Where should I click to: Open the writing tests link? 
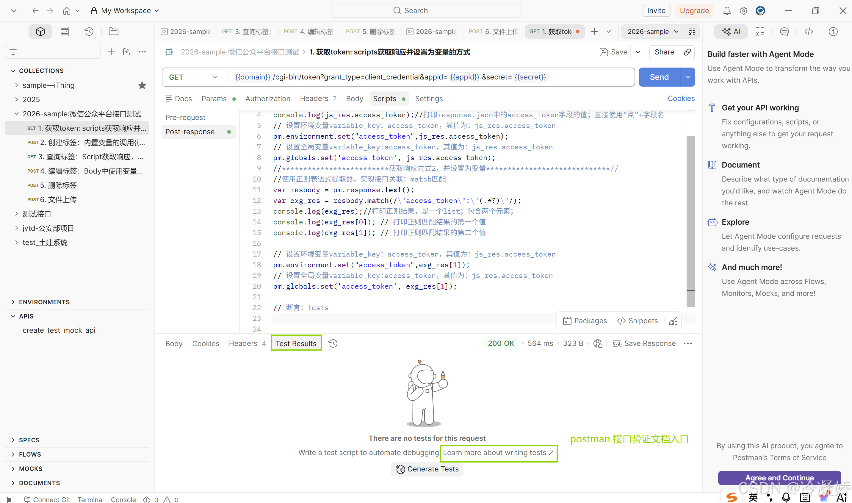tap(525, 453)
